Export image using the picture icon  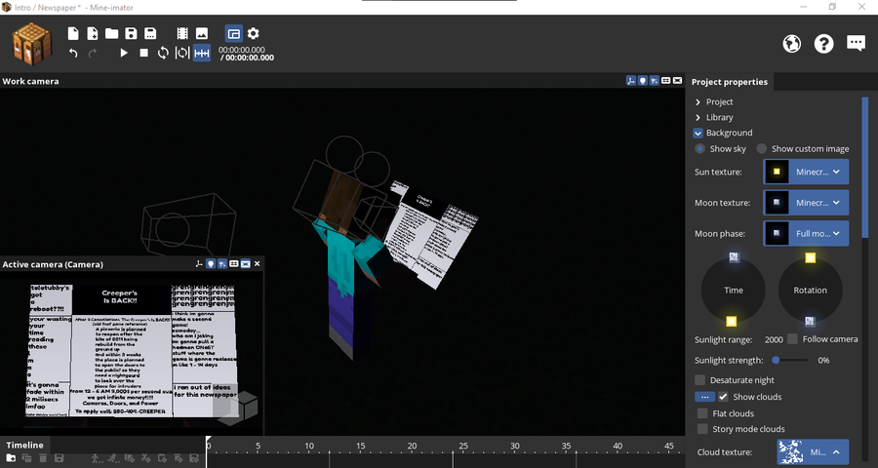pyautogui.click(x=202, y=33)
